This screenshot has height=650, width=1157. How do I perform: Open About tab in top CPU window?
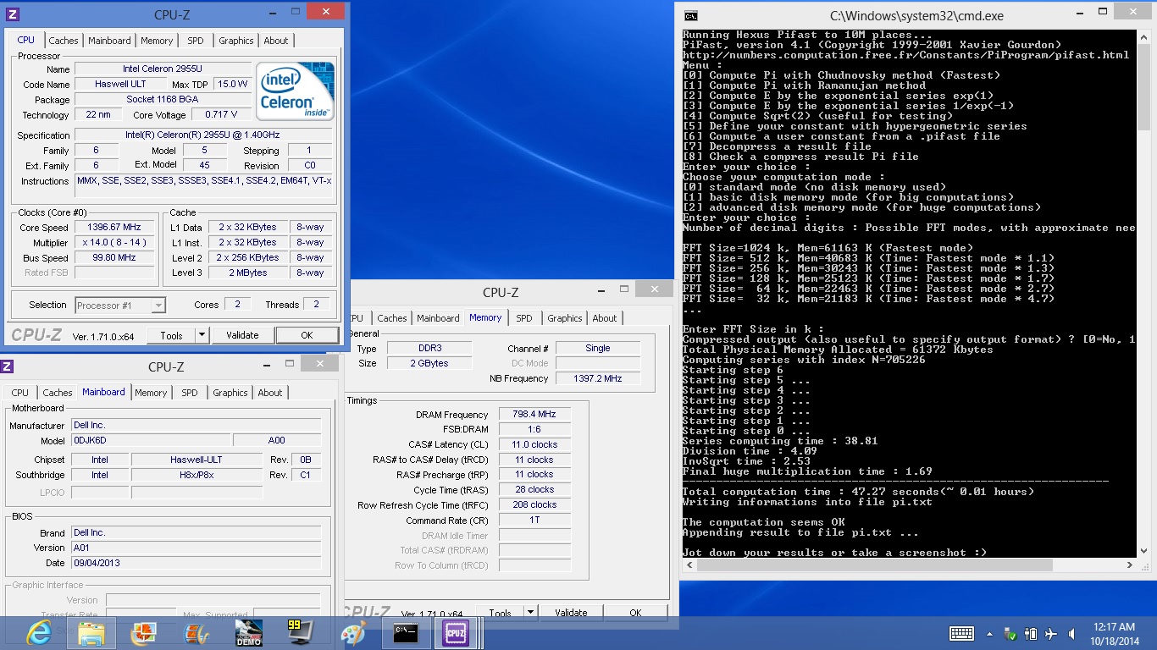[276, 41]
